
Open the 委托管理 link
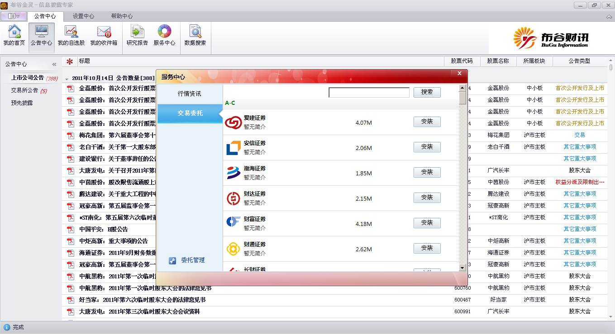click(x=193, y=260)
